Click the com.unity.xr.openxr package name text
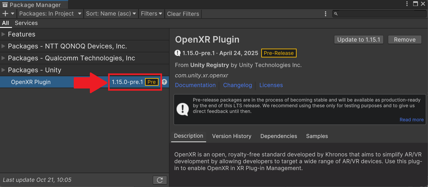The image size is (428, 187). pos(201,75)
